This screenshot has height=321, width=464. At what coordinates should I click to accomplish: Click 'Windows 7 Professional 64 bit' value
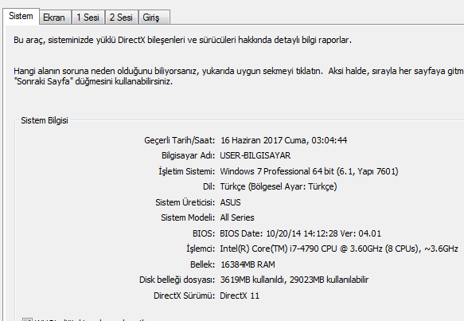coord(310,171)
